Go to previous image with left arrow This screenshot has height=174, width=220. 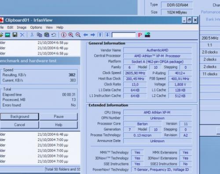(85, 35)
